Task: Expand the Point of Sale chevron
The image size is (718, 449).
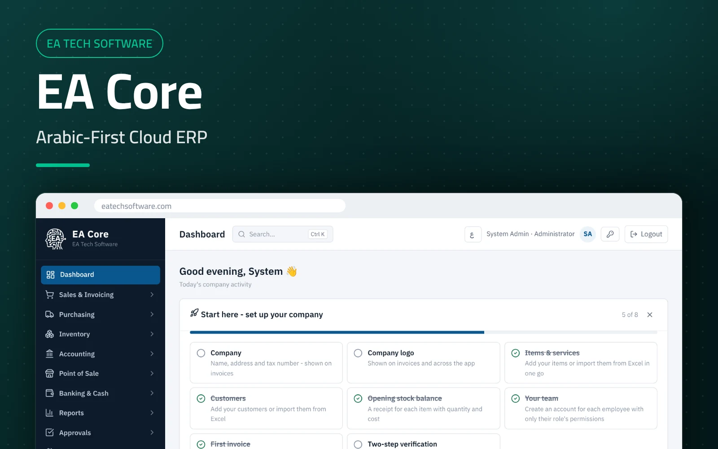Action: [152, 374]
